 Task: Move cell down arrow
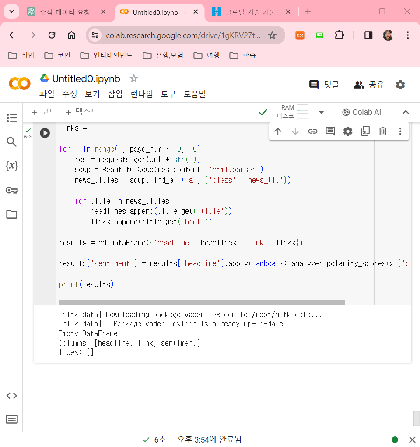tap(295, 131)
